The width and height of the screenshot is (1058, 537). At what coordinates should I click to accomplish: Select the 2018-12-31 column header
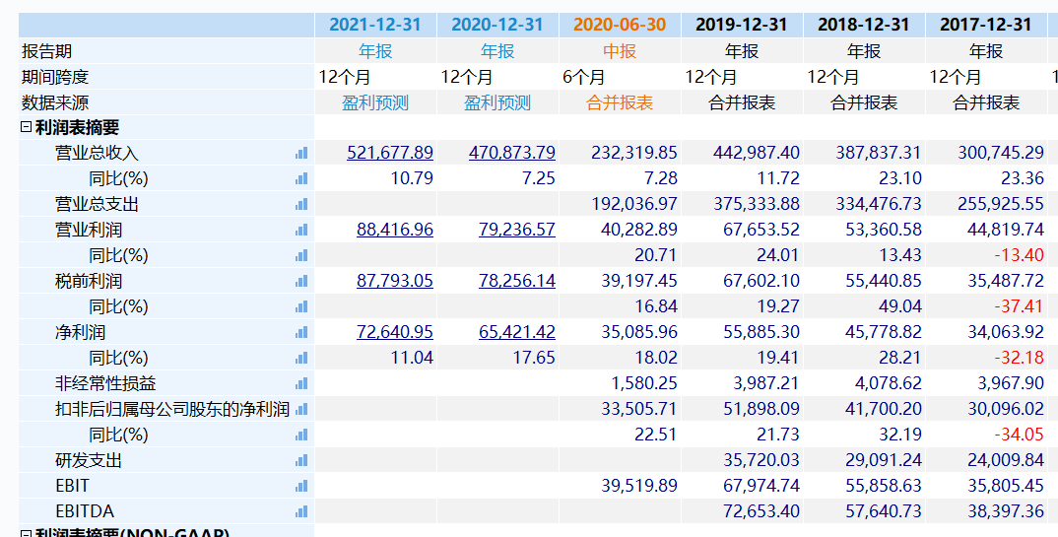[864, 25]
